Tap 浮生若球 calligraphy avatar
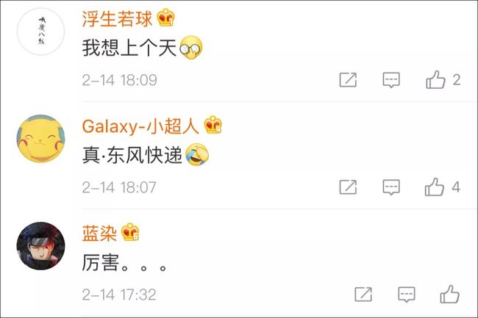 point(41,32)
